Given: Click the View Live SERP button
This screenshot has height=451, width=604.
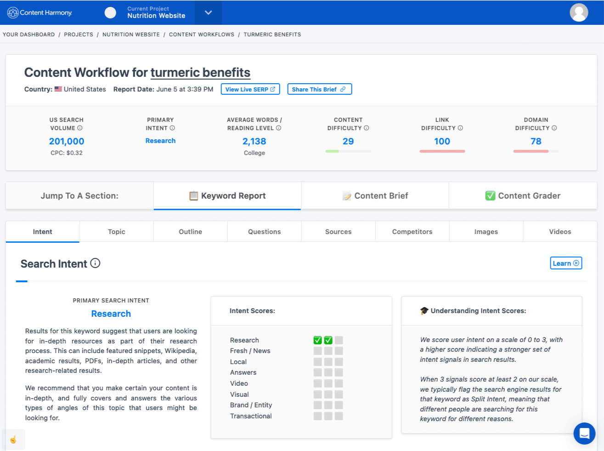Looking at the screenshot, I should (x=250, y=89).
